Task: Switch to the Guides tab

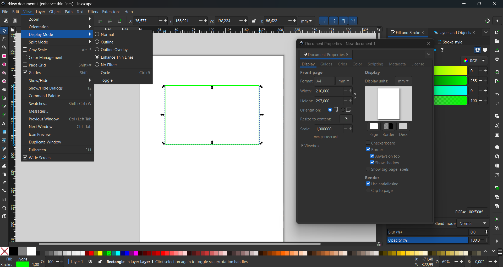Action: (x=326, y=64)
